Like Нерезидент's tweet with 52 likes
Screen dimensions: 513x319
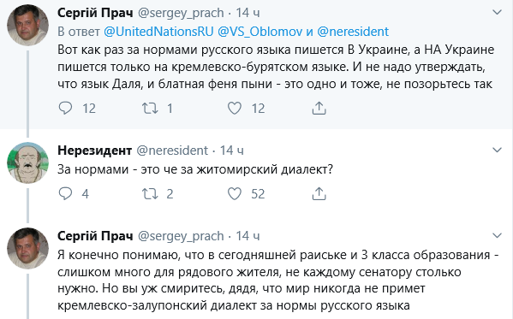[235, 193]
